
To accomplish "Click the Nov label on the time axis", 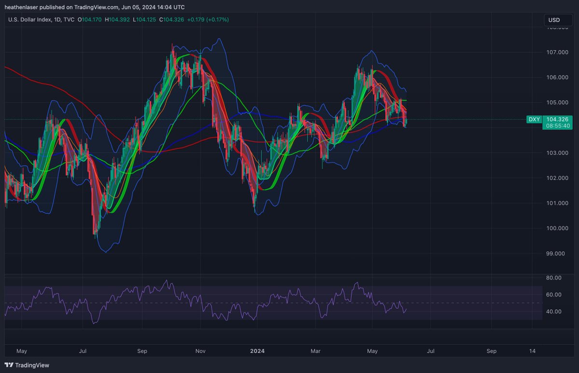I will point(201,351).
